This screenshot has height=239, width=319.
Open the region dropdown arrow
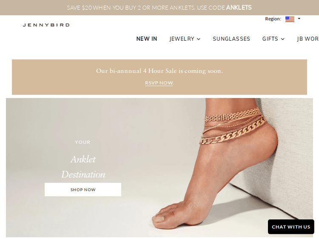pyautogui.click(x=299, y=19)
